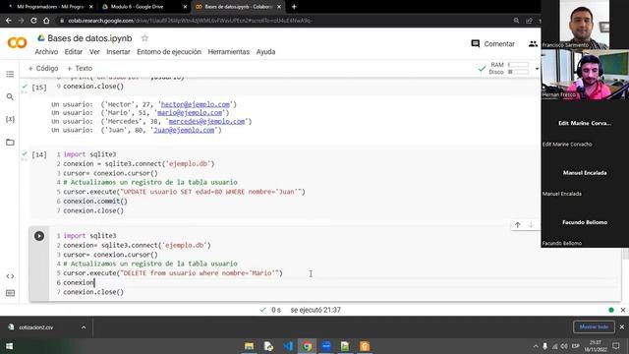The width and height of the screenshot is (629, 354).
Task: Rename the Bases de datos.ipynb title
Action: point(89,38)
